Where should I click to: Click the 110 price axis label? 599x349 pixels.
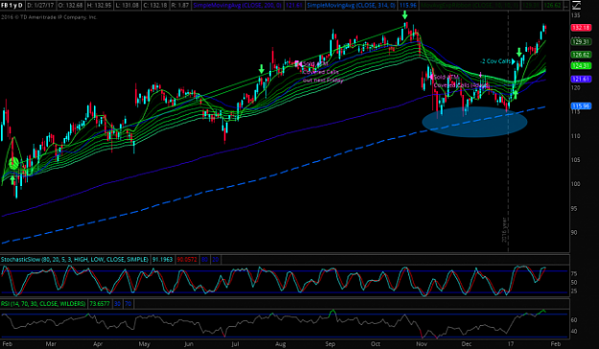pyautogui.click(x=576, y=136)
